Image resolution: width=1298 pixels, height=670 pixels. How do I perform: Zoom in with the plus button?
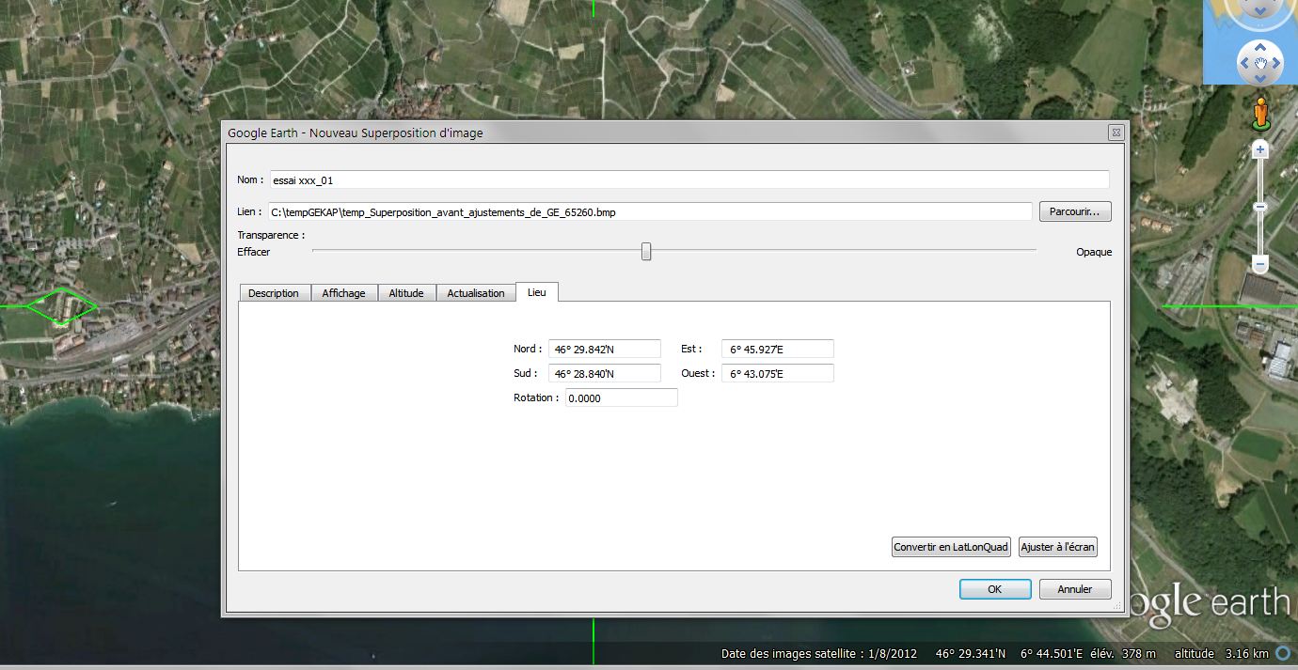(x=1260, y=149)
